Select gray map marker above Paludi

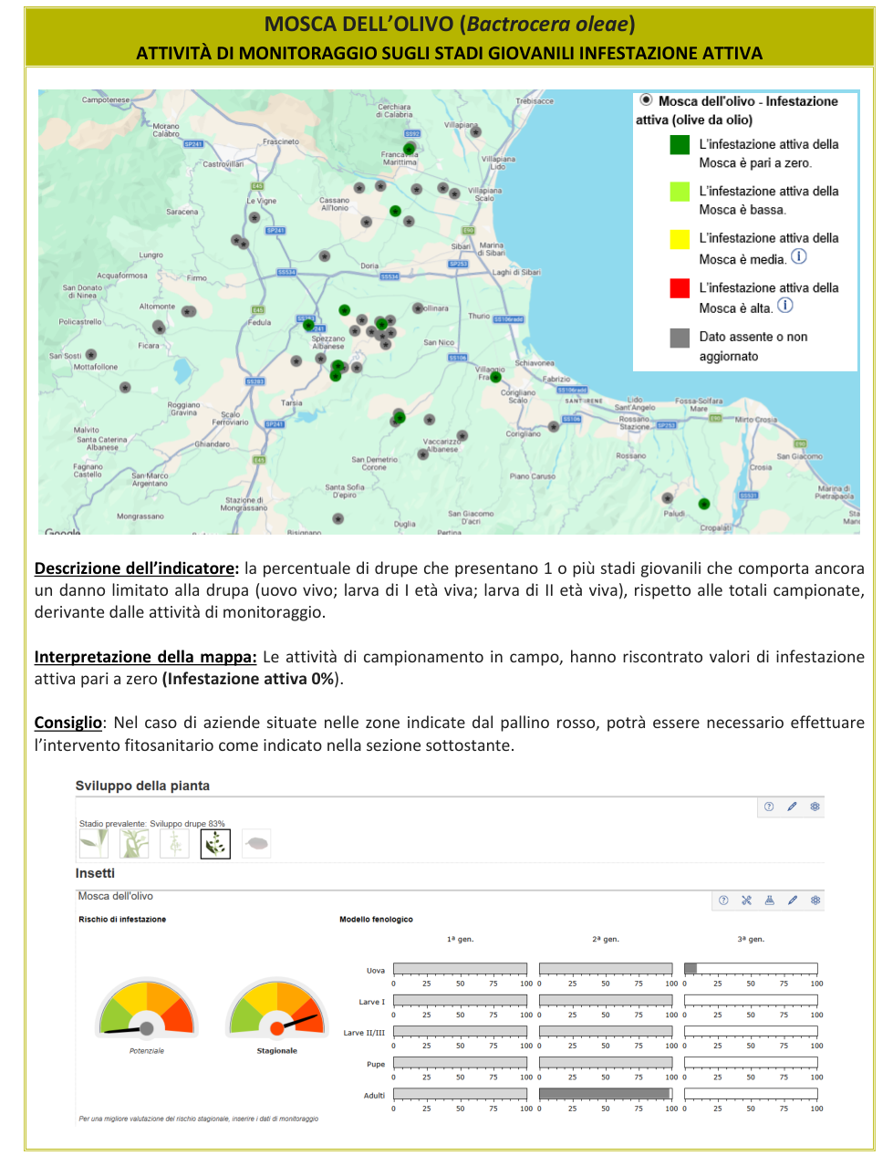tap(668, 498)
